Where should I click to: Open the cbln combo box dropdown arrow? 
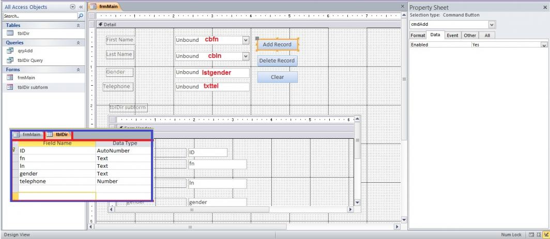click(x=246, y=56)
